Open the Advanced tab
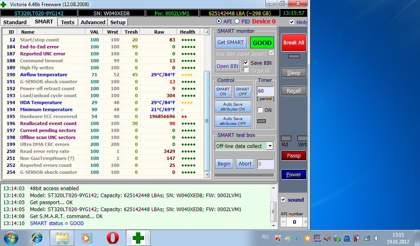Viewport: 420px width, 246px height. coord(93,22)
